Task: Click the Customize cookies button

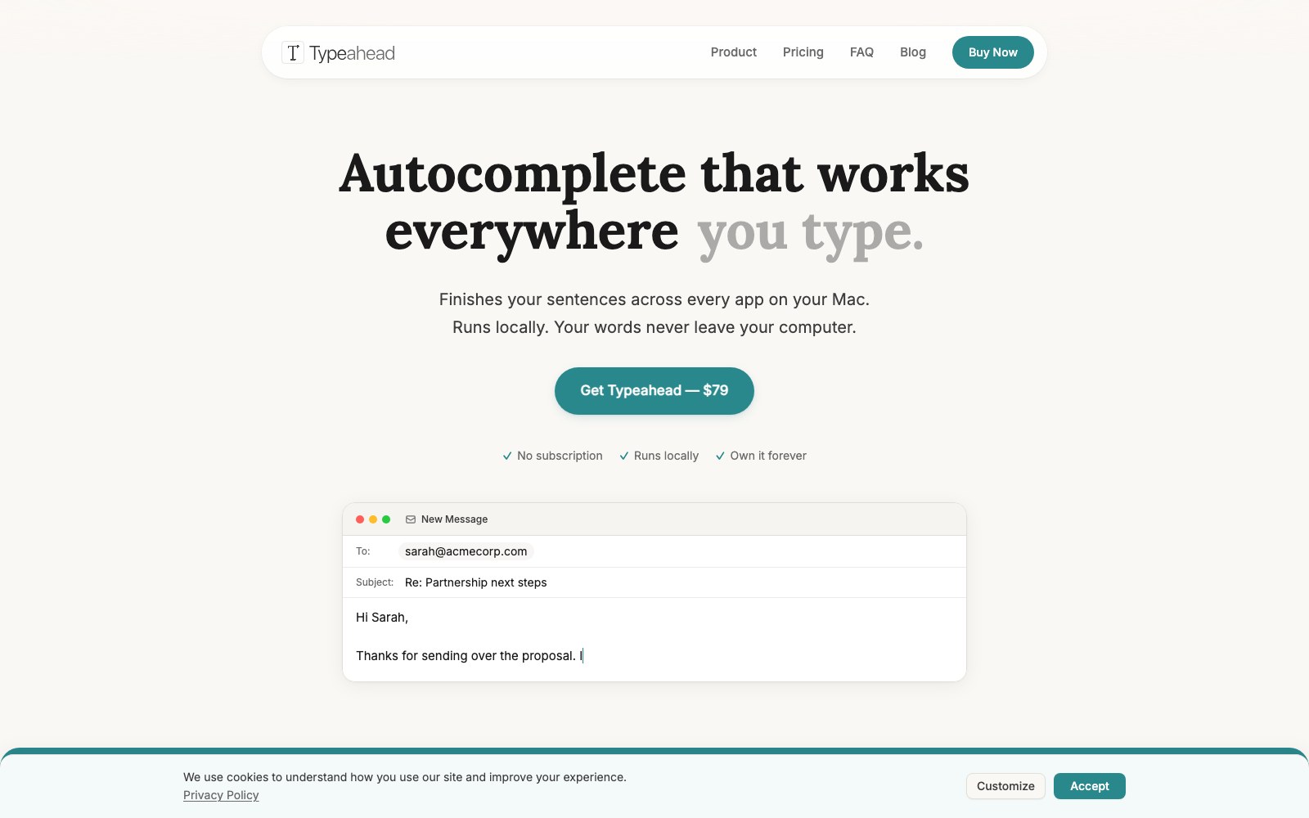Action: click(x=1005, y=786)
